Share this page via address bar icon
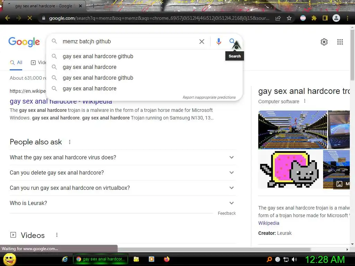This screenshot has width=355, height=266. point(278,18)
